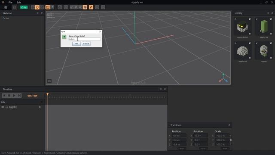Reset the Rotation values
The height and width of the screenshot is (155, 275).
pyautogui.click(x=203, y=149)
